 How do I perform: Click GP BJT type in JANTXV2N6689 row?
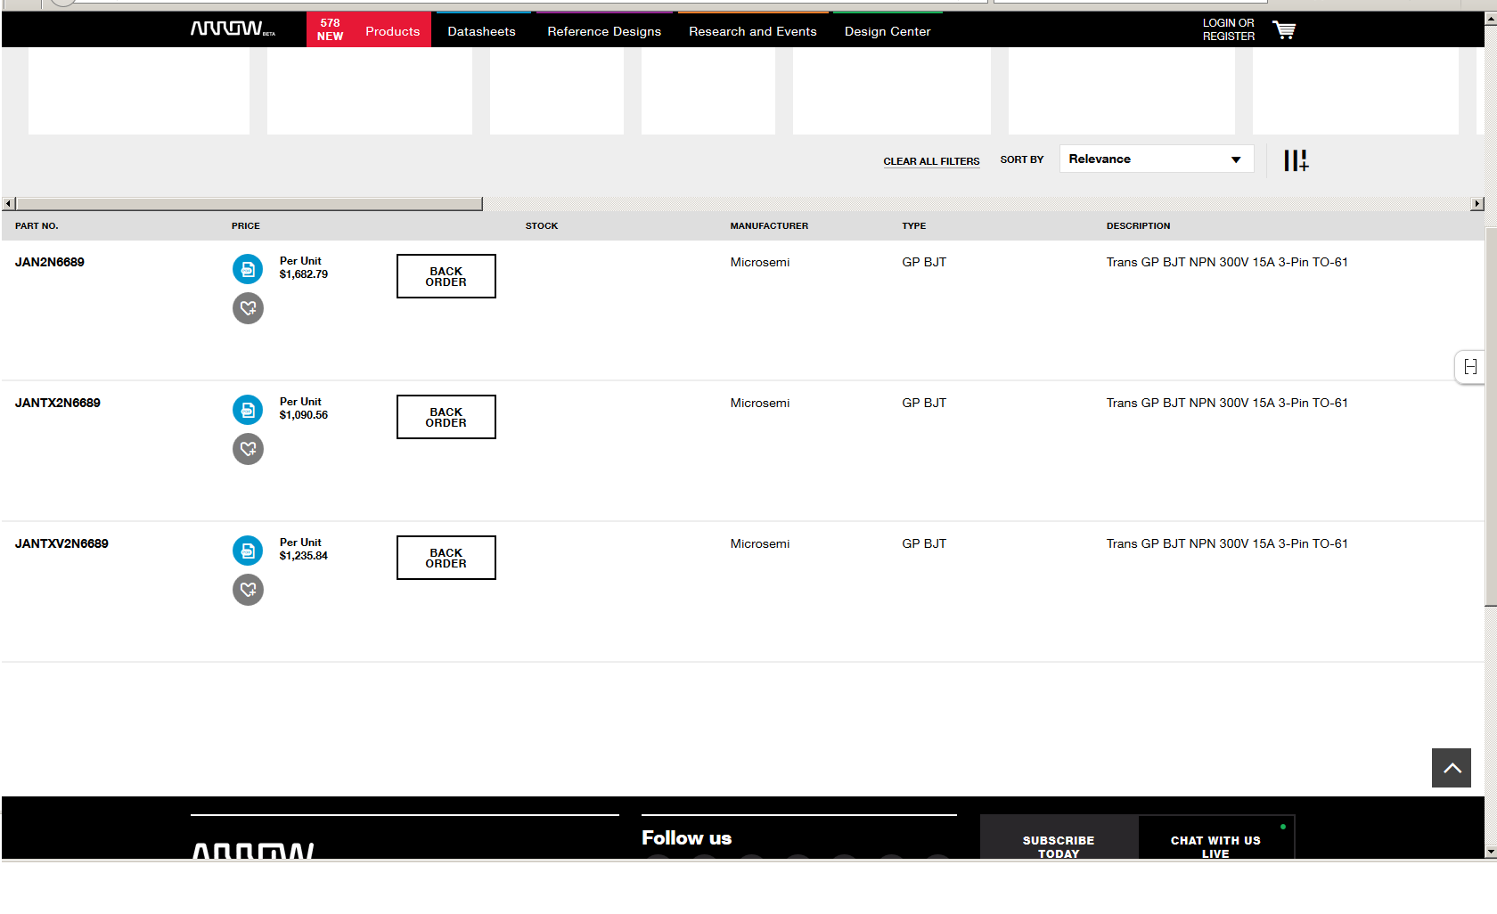click(924, 543)
